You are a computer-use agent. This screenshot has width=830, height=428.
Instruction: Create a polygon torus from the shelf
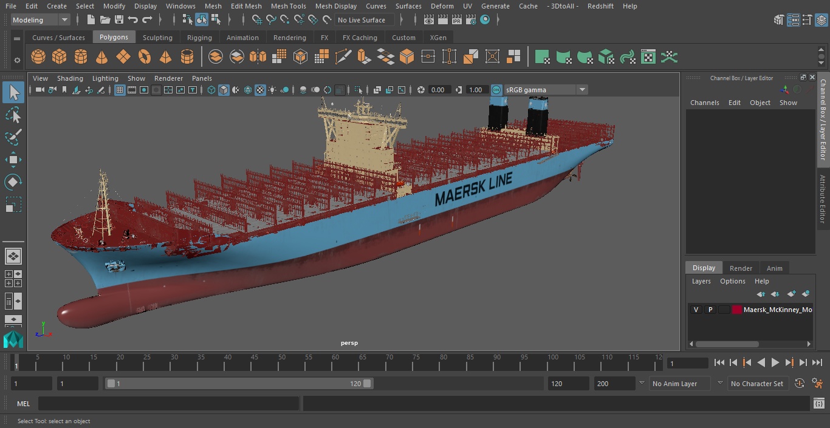pyautogui.click(x=145, y=57)
